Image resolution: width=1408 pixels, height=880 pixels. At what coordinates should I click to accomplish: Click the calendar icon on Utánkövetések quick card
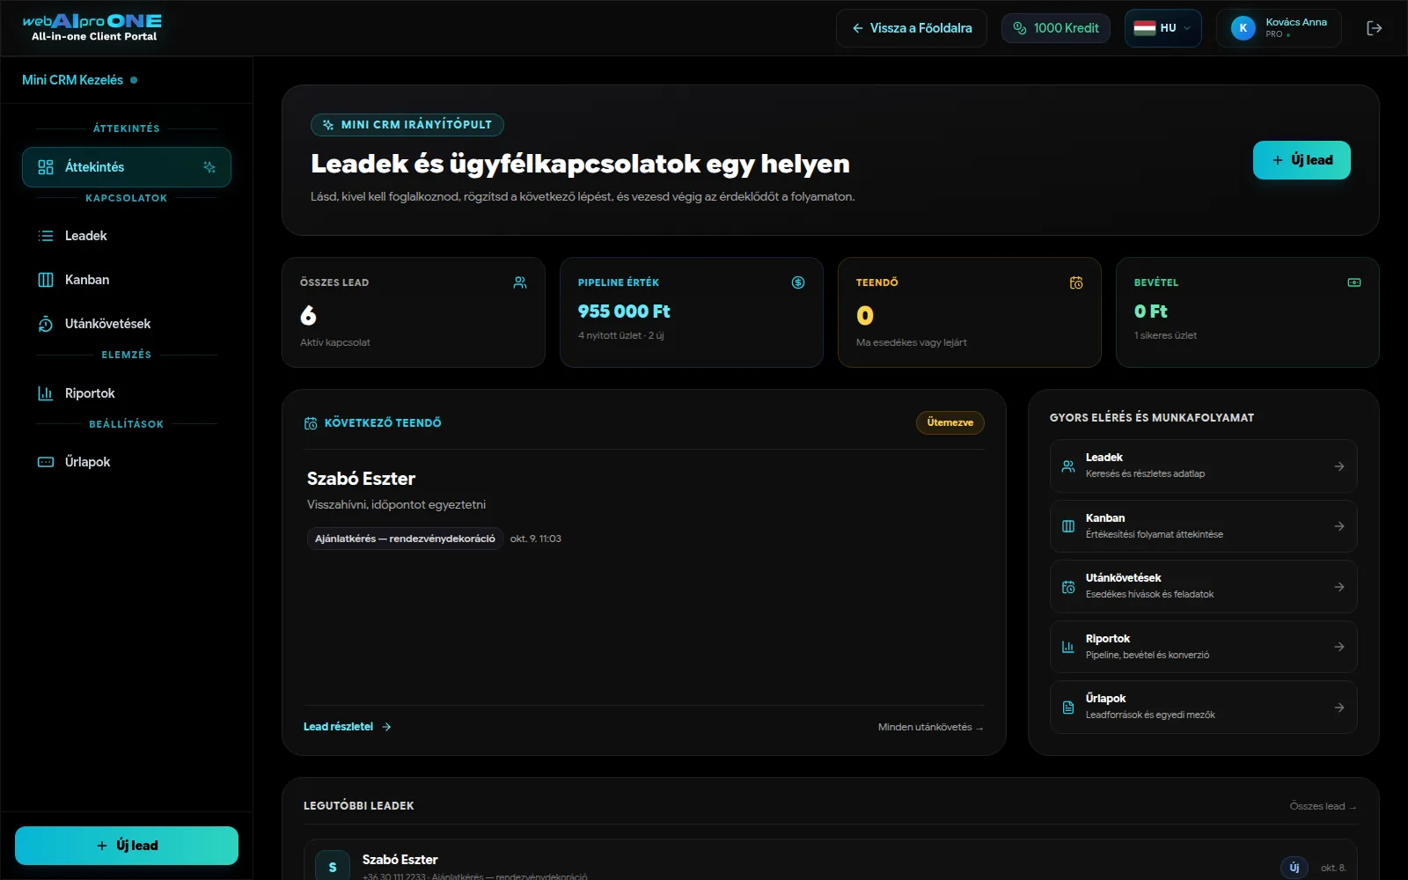(1068, 587)
